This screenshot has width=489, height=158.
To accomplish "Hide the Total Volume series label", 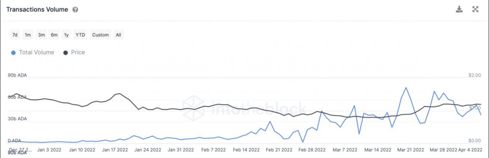I will [x=37, y=52].
